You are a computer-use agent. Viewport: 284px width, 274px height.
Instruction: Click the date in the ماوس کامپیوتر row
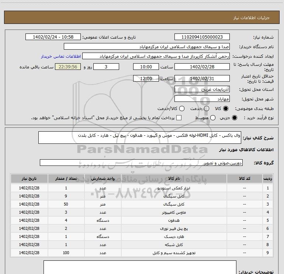click(x=29, y=212)
